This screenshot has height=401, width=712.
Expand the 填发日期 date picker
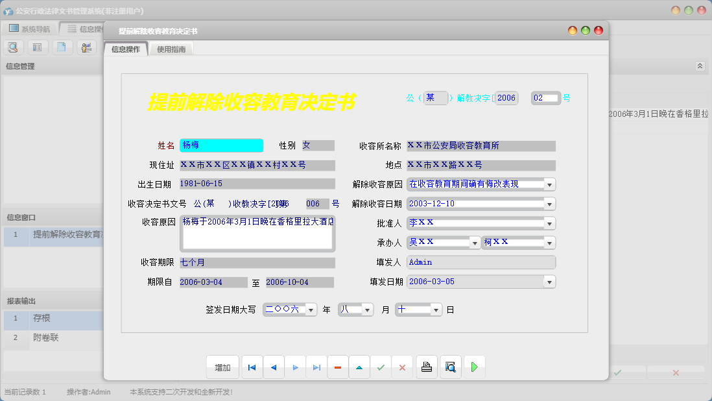(550, 282)
